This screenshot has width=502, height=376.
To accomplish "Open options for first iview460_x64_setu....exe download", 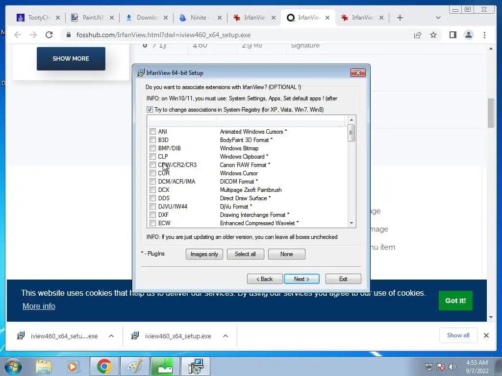I will (x=111, y=336).
